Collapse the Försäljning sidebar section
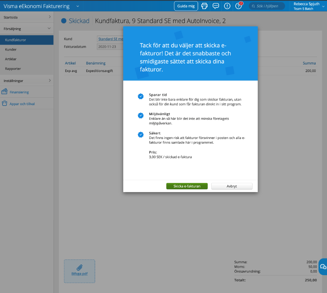 click(50, 29)
